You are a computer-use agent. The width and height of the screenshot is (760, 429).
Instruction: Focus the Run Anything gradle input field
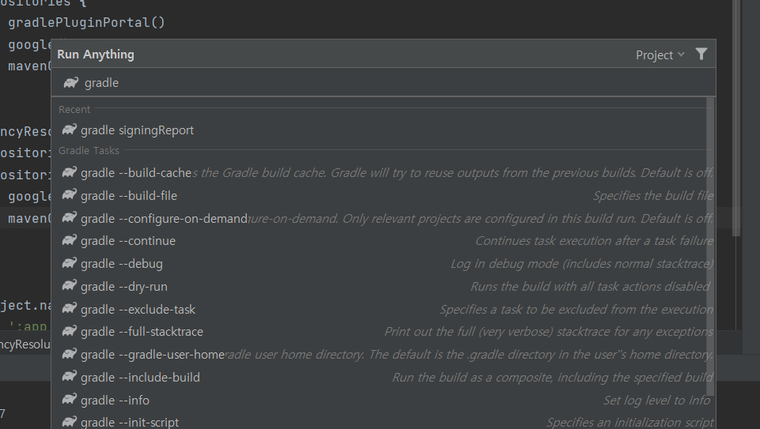tap(384, 83)
